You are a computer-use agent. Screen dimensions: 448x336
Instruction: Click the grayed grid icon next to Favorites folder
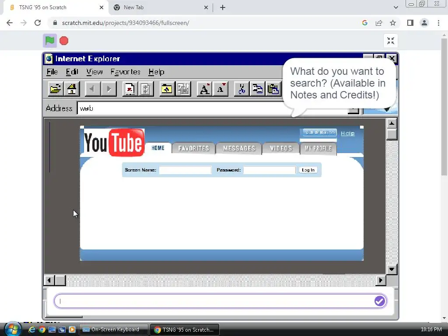183,89
